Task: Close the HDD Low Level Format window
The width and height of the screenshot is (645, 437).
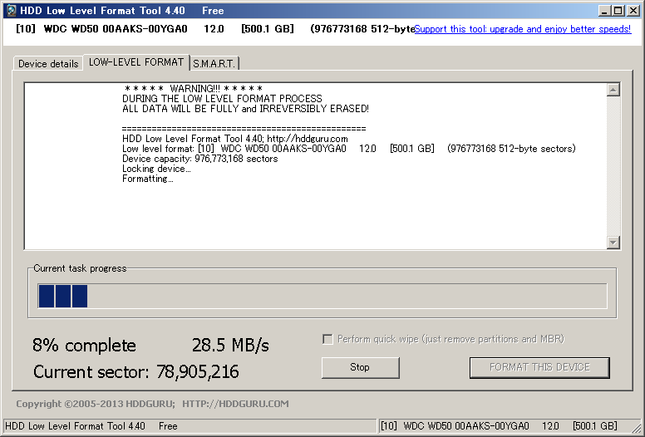Action: point(633,11)
